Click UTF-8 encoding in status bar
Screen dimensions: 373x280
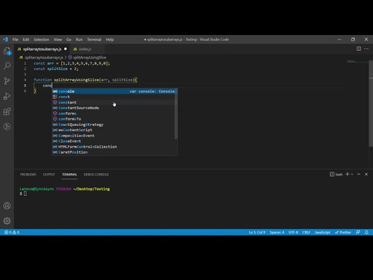(x=293, y=232)
